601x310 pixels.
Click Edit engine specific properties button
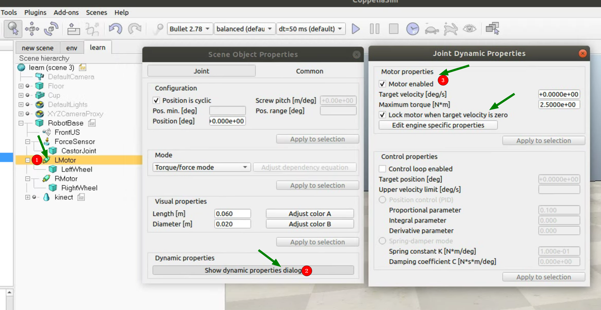(x=438, y=125)
